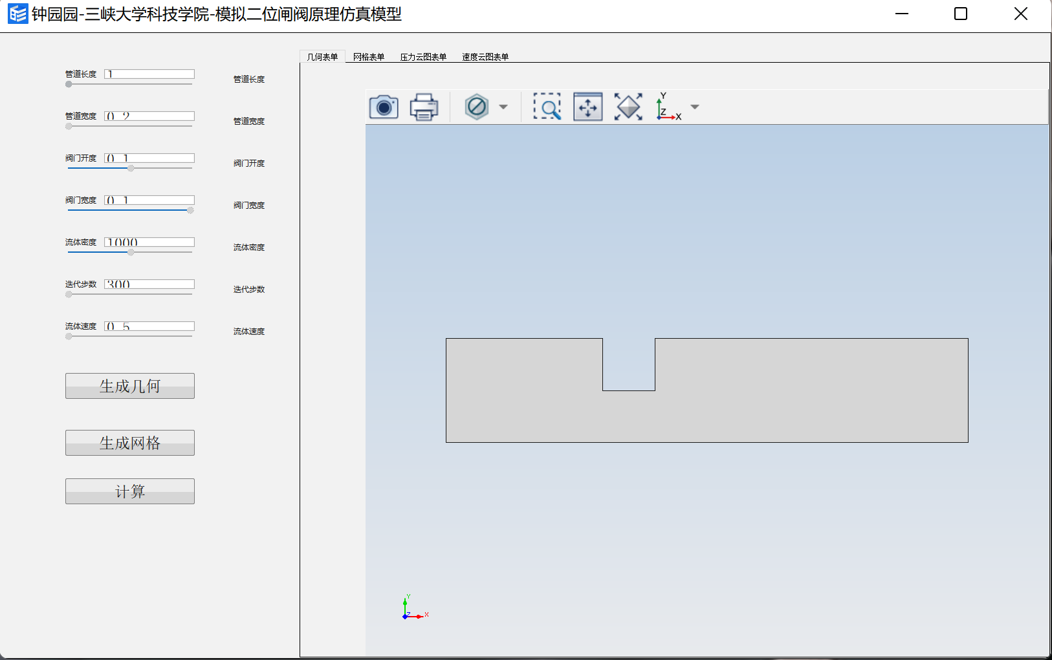Viewport: 1052px width, 660px height.
Task: Click the 阀门开度 slider handle
Action: coord(131,168)
